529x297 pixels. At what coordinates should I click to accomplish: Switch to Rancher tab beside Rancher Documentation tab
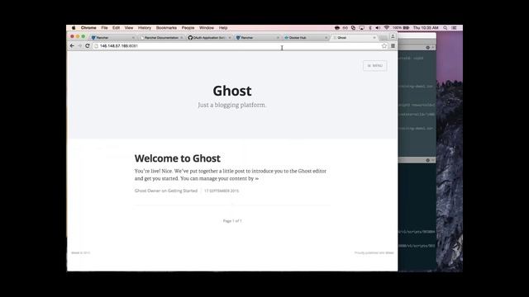113,38
